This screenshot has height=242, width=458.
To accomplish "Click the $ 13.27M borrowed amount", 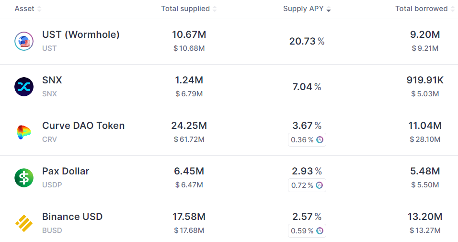I will (425, 230).
